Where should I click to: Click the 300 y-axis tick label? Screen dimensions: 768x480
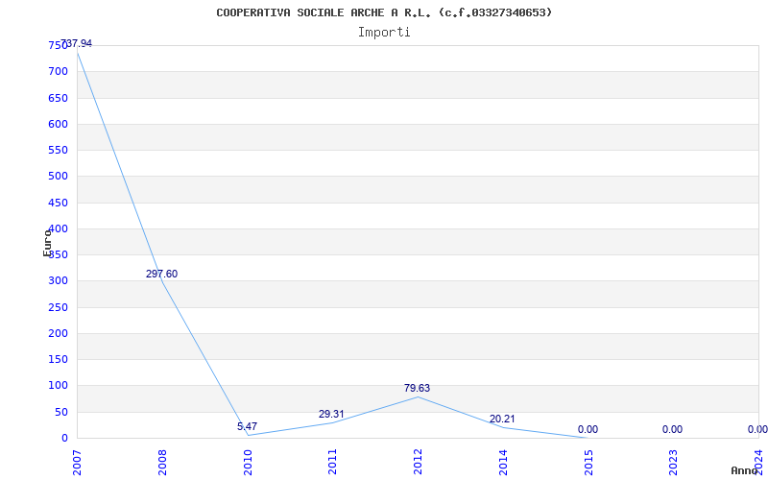coord(58,281)
